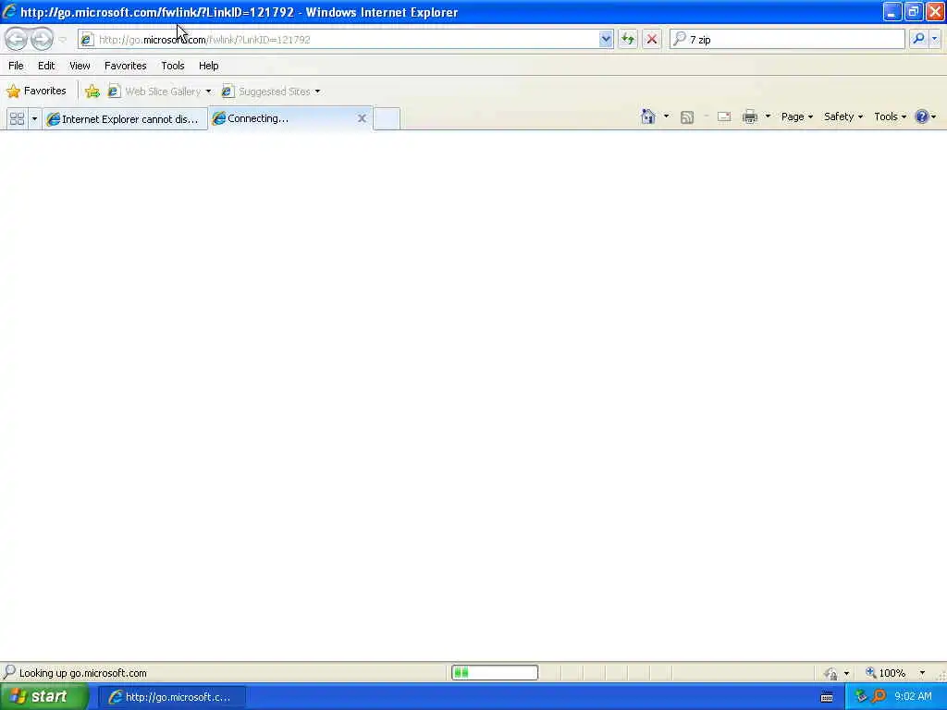Open the Favorites menu in menu bar
Image resolution: width=947 pixels, height=710 pixels.
(x=125, y=66)
